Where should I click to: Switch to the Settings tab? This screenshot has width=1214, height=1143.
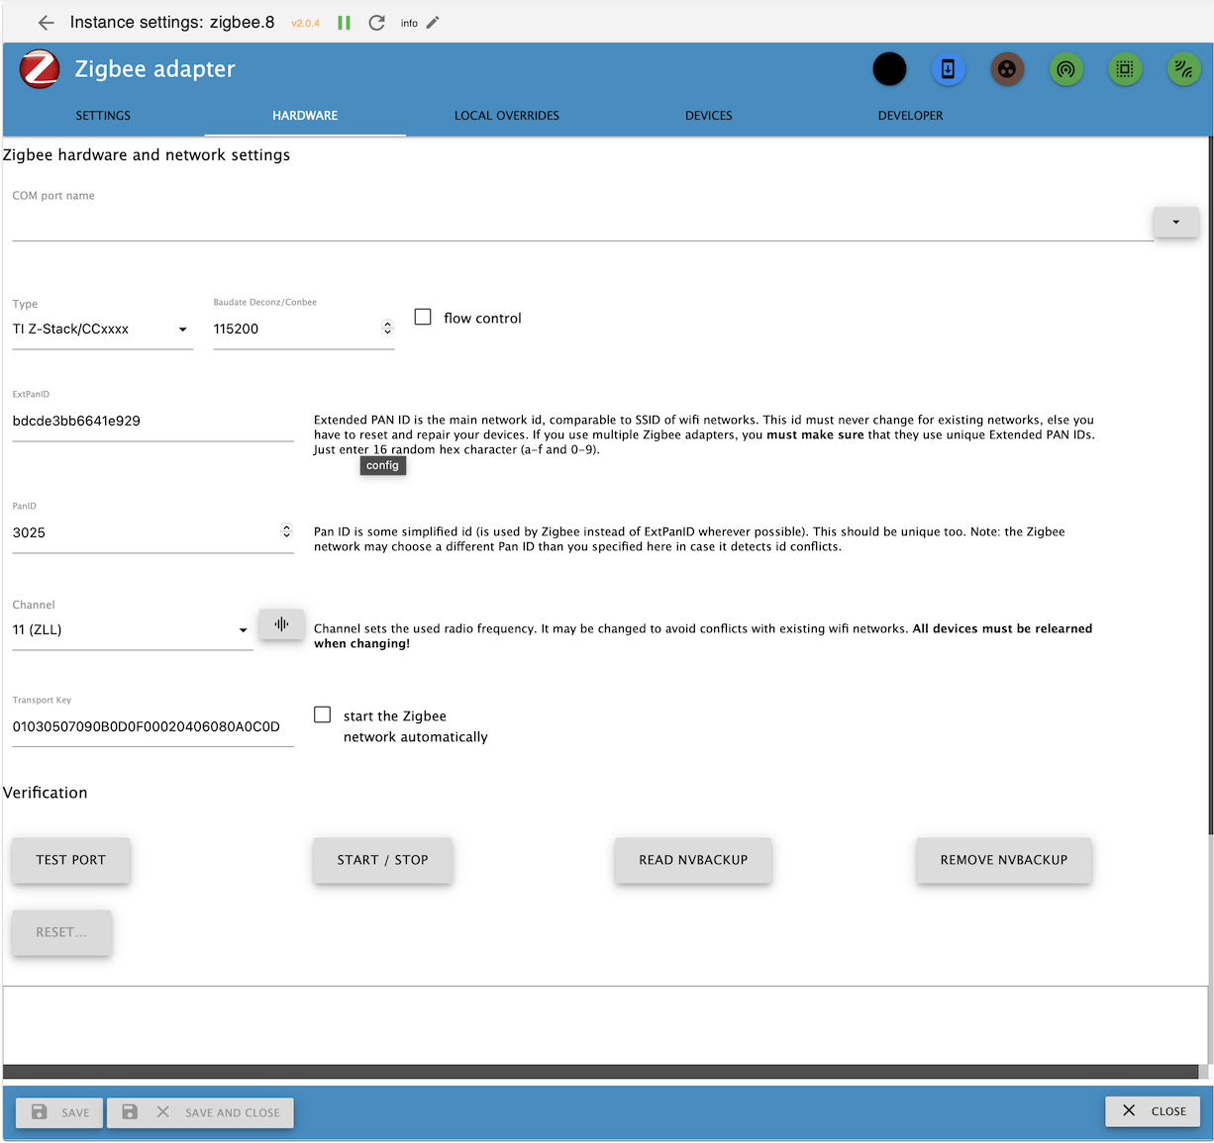click(103, 116)
